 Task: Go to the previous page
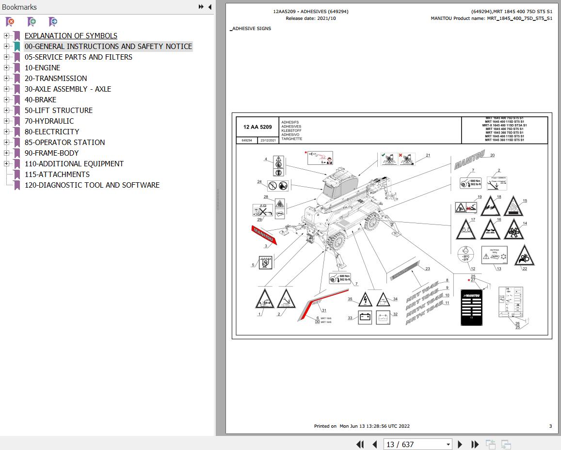click(x=375, y=444)
